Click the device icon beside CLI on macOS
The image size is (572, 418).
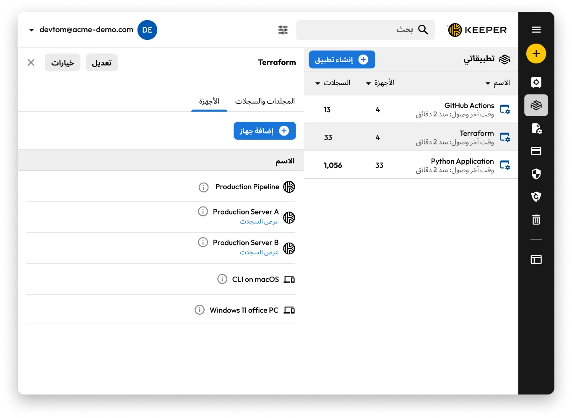tap(289, 279)
